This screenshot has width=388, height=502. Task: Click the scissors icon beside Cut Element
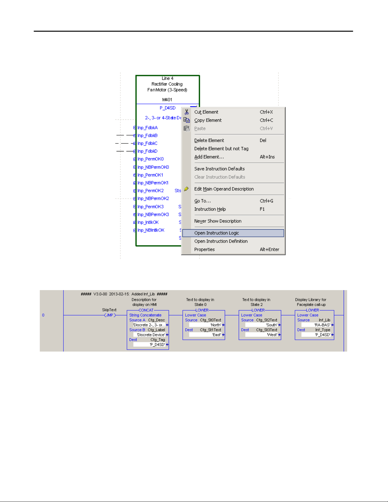187,112
